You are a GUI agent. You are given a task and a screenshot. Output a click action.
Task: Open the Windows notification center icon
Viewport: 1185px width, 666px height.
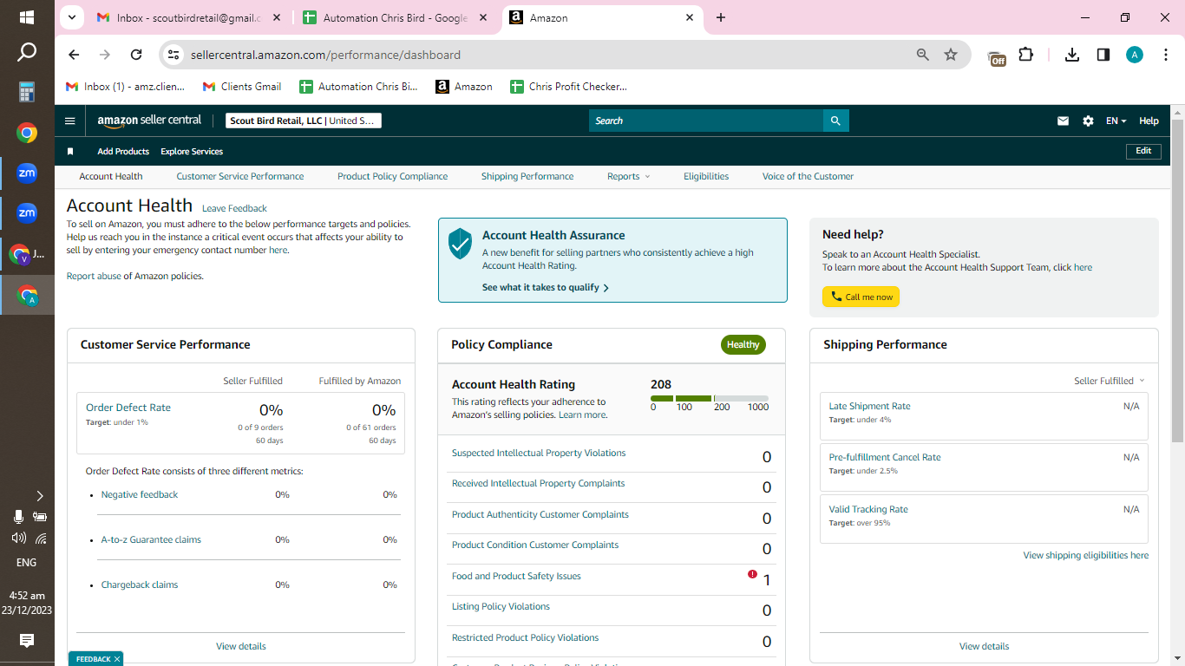[27, 641]
